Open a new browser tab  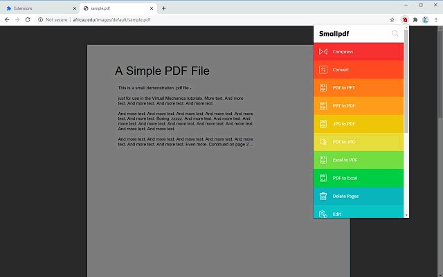pos(164,8)
